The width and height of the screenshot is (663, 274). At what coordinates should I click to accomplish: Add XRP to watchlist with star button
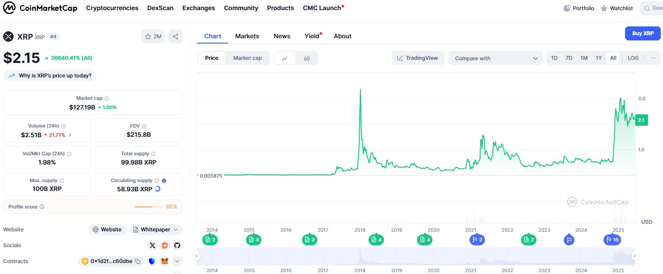(x=153, y=37)
